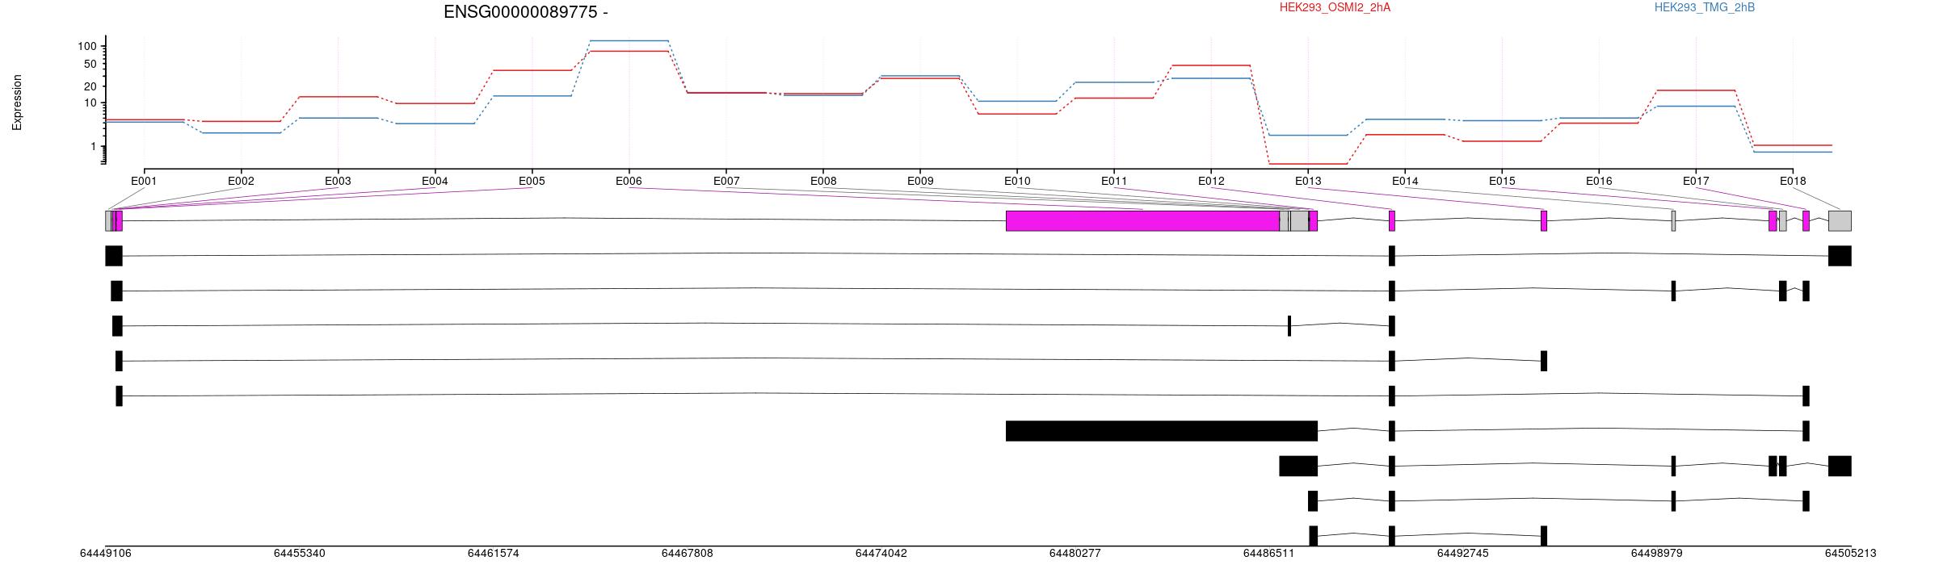
Task: Click the exon label E006
Action: [x=629, y=181]
